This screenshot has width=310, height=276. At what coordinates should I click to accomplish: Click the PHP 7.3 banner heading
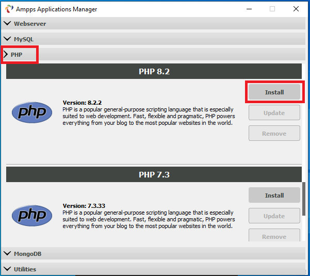(154, 174)
